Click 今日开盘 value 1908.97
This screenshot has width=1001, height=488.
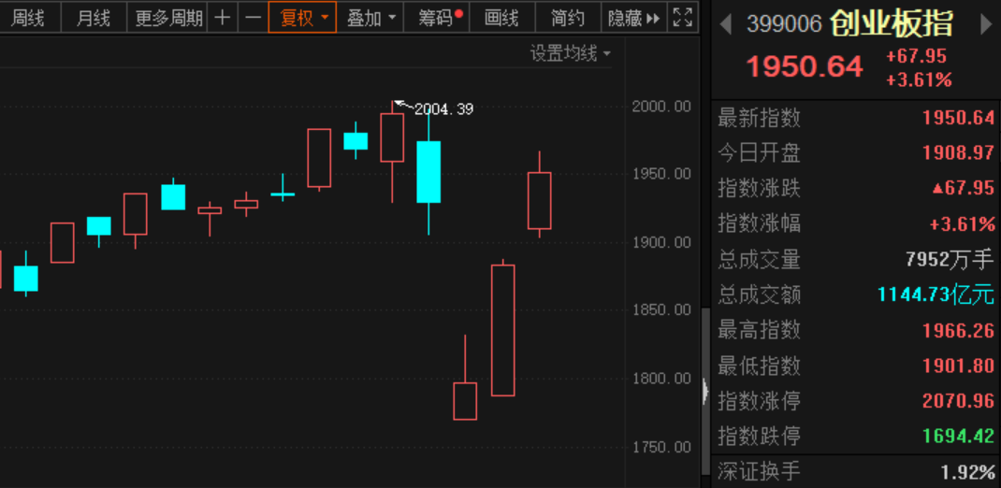[x=958, y=152]
